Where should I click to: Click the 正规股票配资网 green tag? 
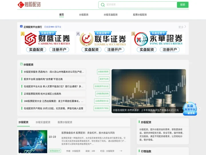102,94
